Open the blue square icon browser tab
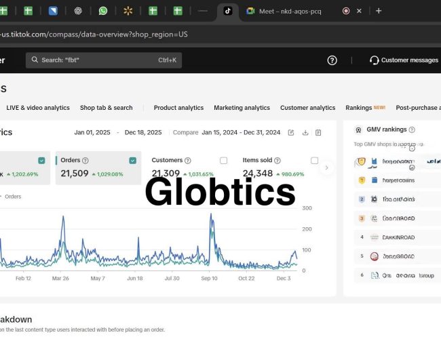This screenshot has width=441, height=339. tap(53, 11)
